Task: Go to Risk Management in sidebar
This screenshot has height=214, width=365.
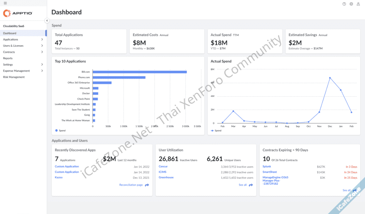Action: (14, 77)
